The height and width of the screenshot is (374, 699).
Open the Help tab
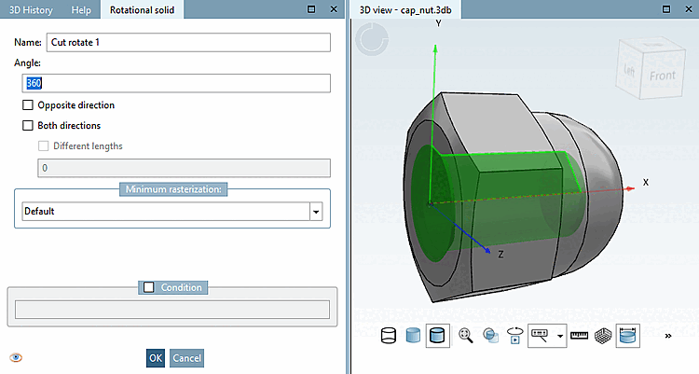tap(82, 9)
